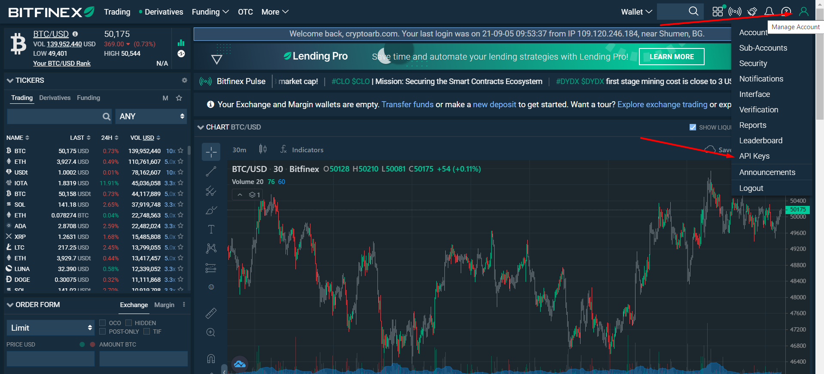Viewport: 824px width, 374px height.
Task: Enable the OCO checkbox
Action: [103, 323]
